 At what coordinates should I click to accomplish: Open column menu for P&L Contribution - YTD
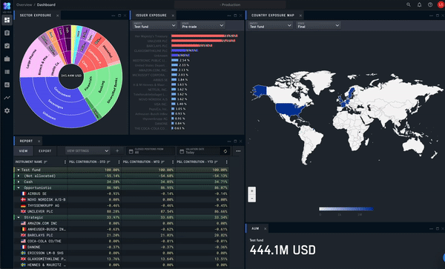(226, 162)
